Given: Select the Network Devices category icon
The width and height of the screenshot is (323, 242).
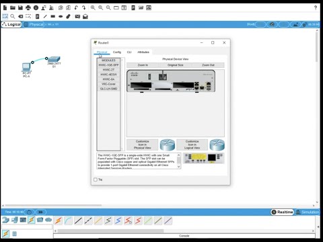Looking at the screenshot, I should [5, 220].
